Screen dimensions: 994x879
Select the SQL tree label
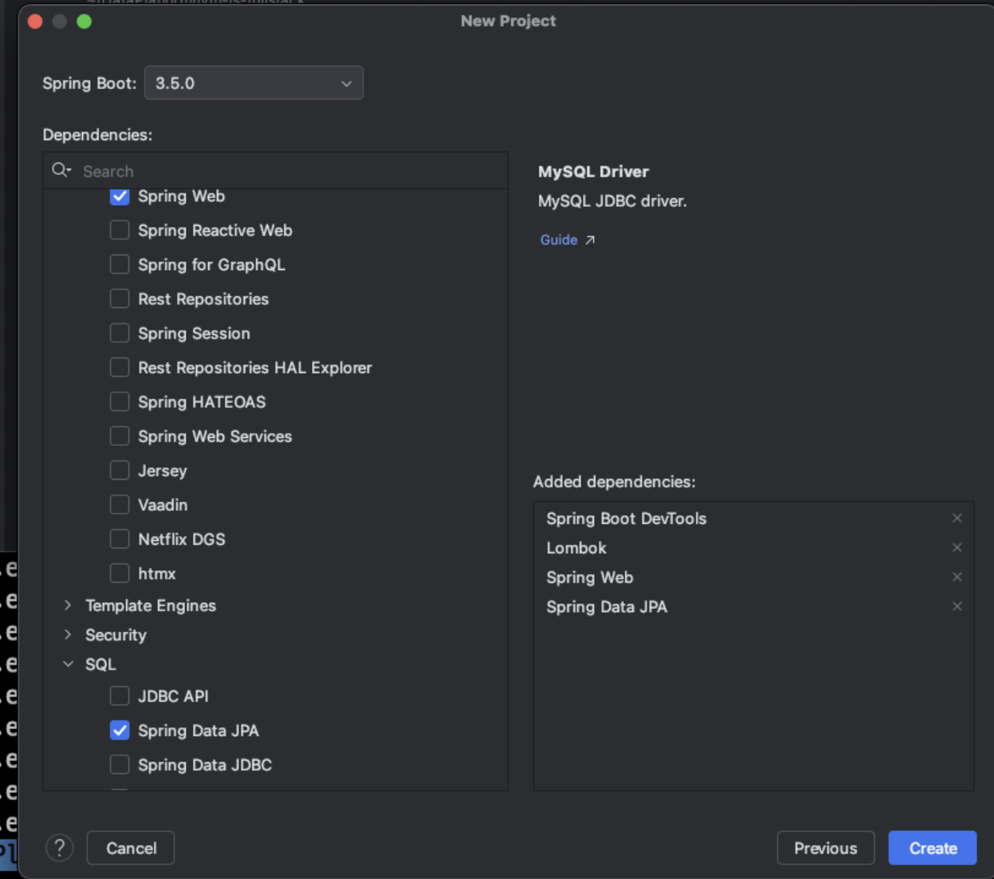(x=101, y=665)
